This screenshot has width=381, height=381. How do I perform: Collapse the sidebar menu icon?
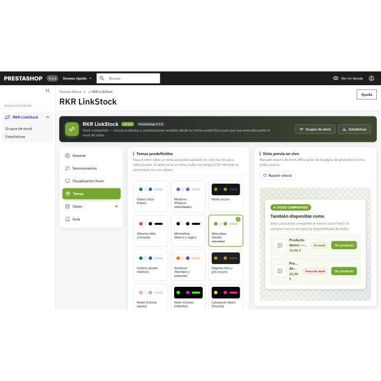point(48,90)
